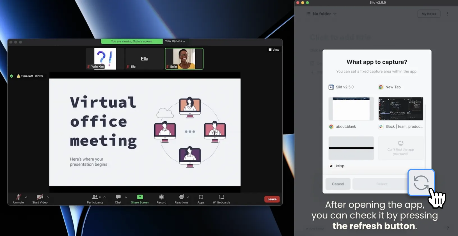The width and height of the screenshot is (458, 236).
Task: Start recording with the Record button
Action: 161,199
